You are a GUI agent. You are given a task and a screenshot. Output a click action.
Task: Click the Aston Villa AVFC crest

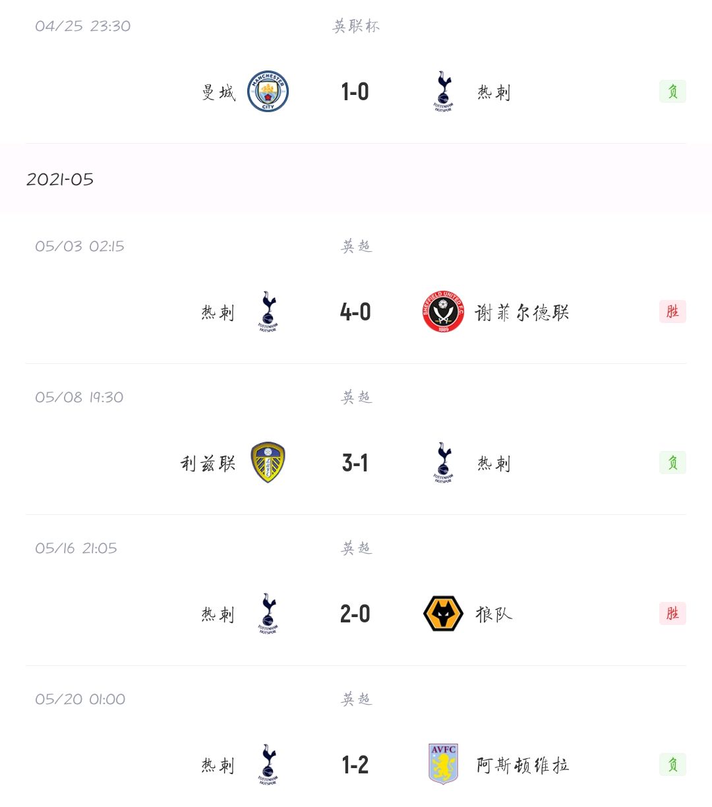coord(443,765)
